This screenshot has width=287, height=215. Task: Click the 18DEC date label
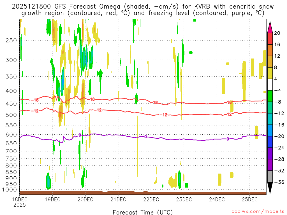pyautogui.click(x=20, y=199)
